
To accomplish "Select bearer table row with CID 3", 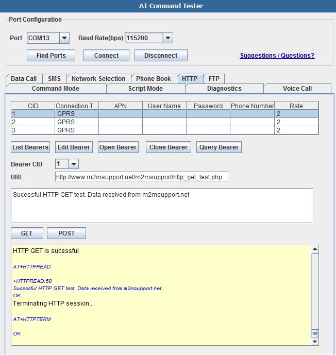I will (x=165, y=130).
